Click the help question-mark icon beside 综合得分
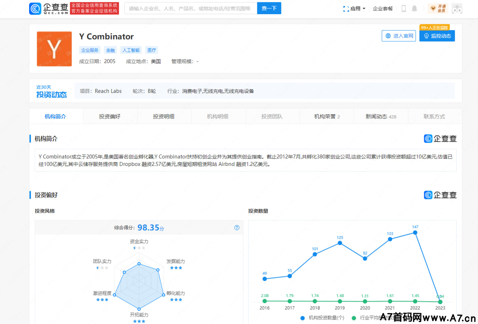This screenshot has height=324, width=478. pyautogui.click(x=237, y=228)
